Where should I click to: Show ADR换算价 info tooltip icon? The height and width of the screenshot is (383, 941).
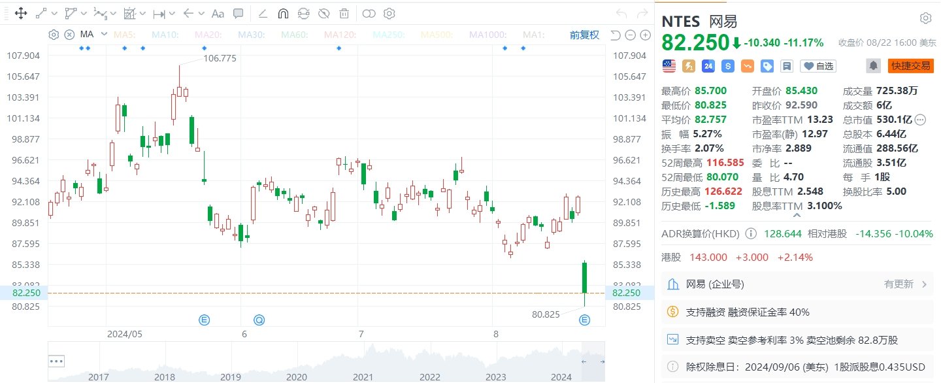click(751, 233)
